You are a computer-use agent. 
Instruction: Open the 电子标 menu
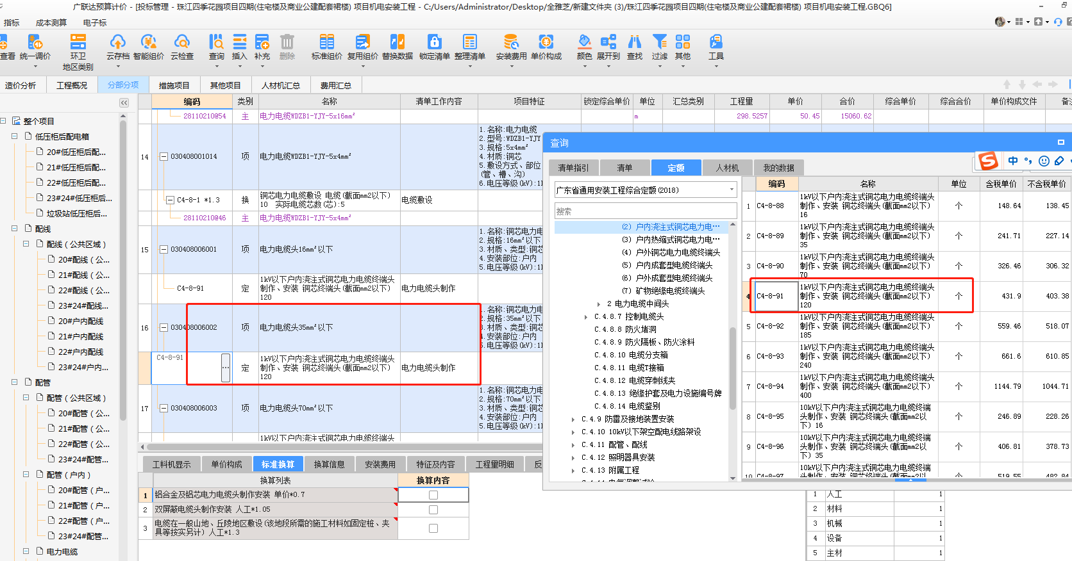[x=95, y=22]
